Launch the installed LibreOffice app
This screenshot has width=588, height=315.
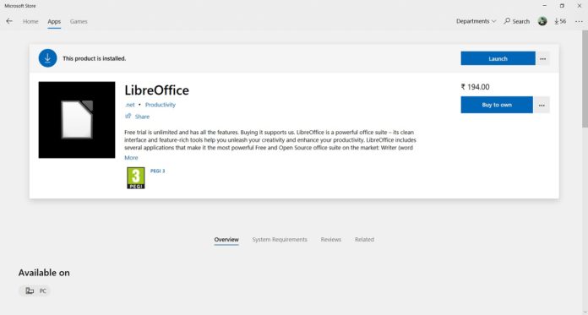click(x=498, y=58)
